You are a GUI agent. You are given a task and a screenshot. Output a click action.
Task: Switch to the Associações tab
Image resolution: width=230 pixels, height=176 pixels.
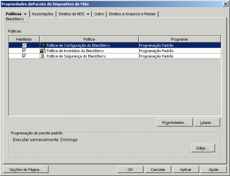42,14
